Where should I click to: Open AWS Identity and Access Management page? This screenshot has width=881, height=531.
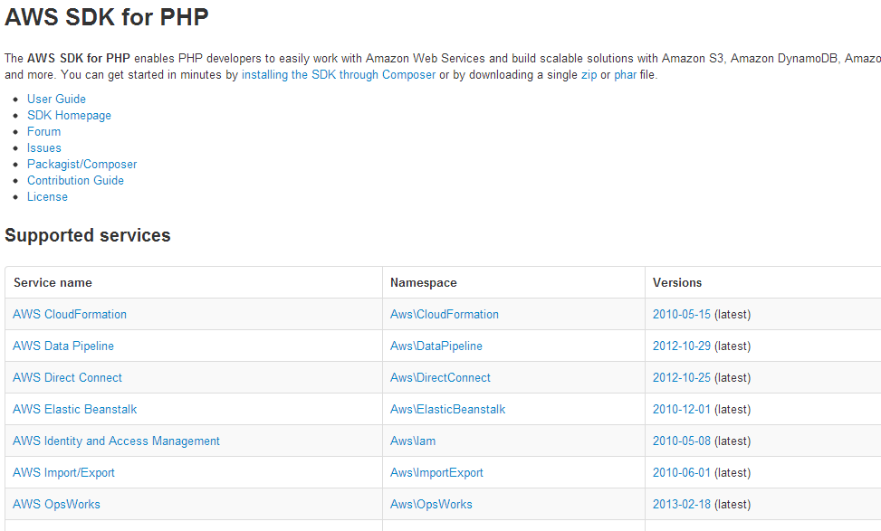pos(116,441)
